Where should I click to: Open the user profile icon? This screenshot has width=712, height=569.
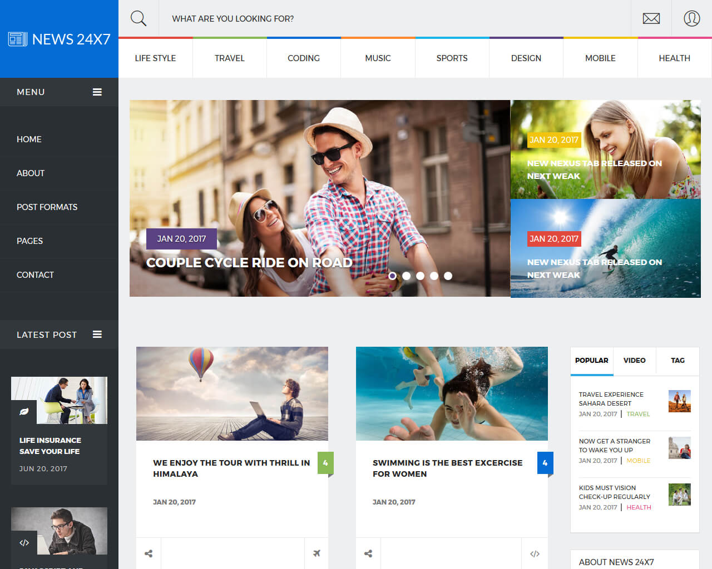[x=691, y=18]
